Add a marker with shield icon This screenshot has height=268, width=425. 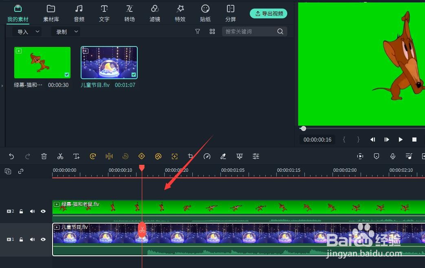[x=376, y=156]
